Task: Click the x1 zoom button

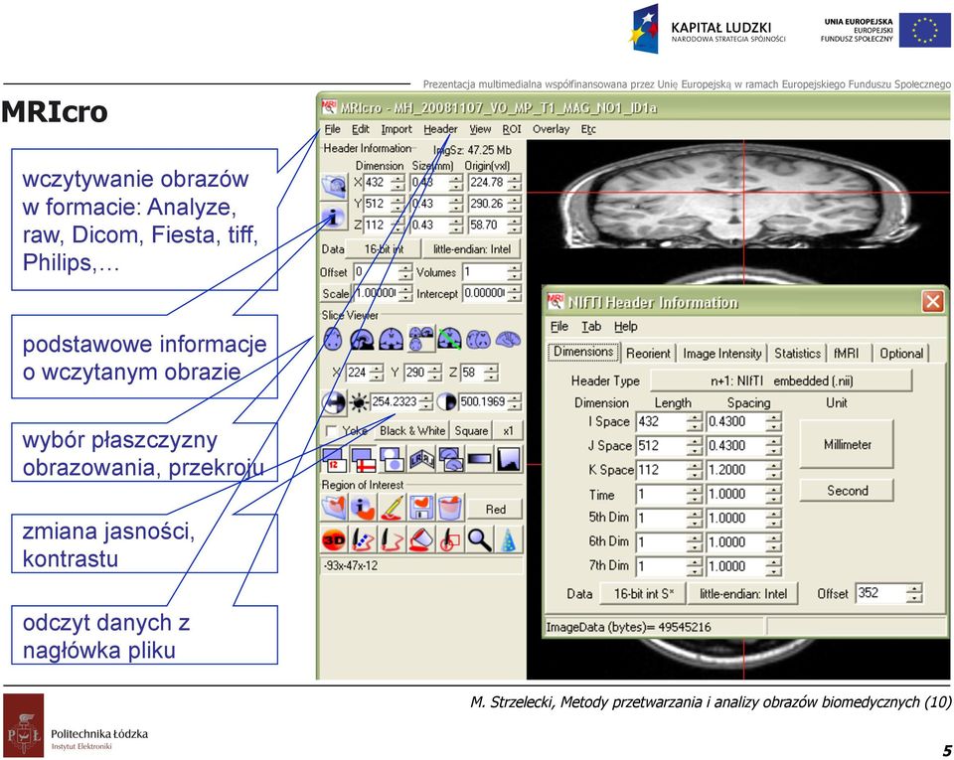Action: (x=508, y=430)
